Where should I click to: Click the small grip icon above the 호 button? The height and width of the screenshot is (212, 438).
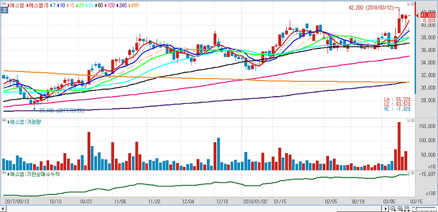click(x=4, y=4)
